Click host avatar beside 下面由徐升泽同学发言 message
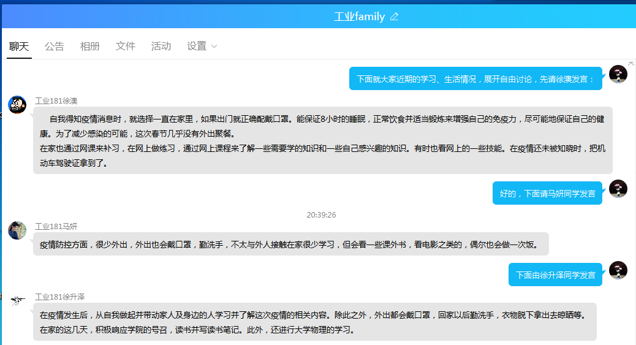Viewport: 636px width, 345px height. (x=618, y=270)
